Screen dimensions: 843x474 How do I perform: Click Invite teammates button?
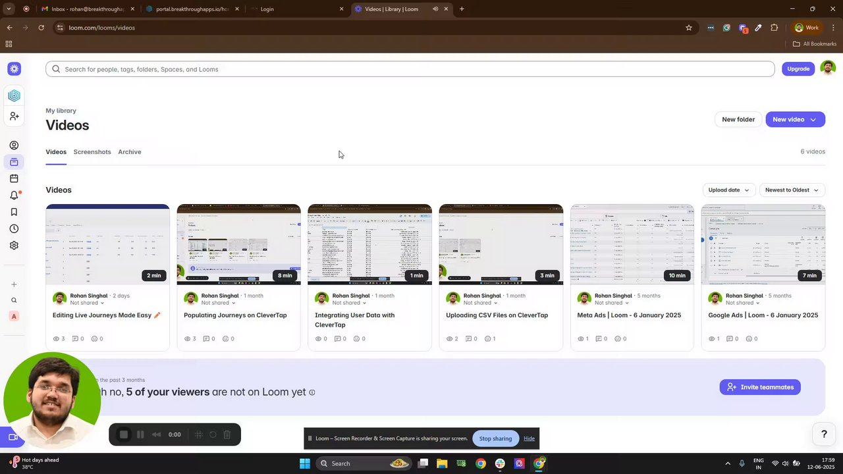tap(760, 387)
